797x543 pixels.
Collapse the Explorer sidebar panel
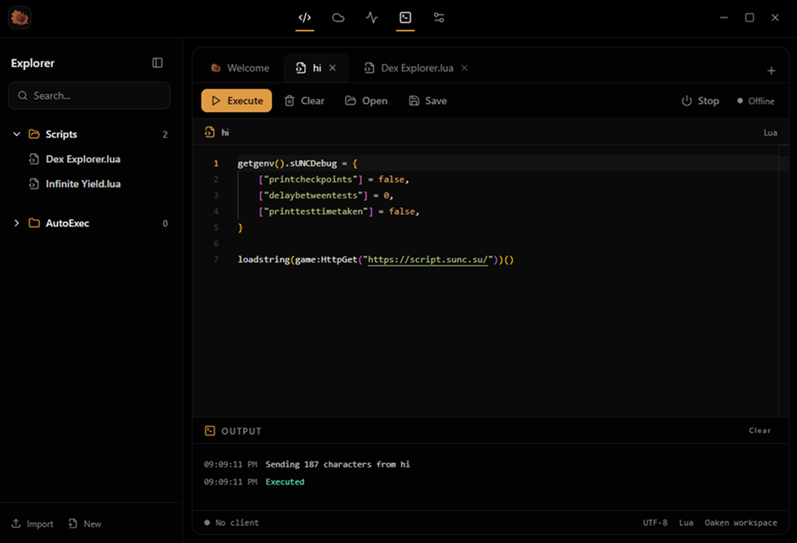(158, 63)
